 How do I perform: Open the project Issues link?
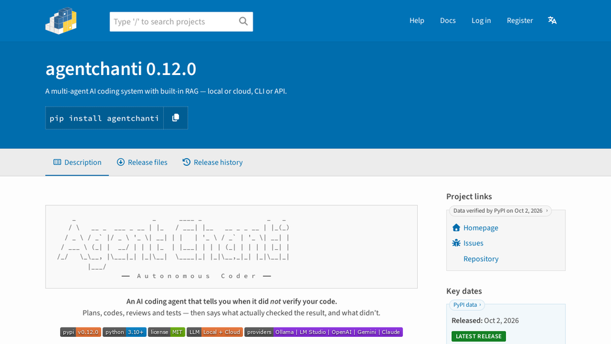(473, 243)
